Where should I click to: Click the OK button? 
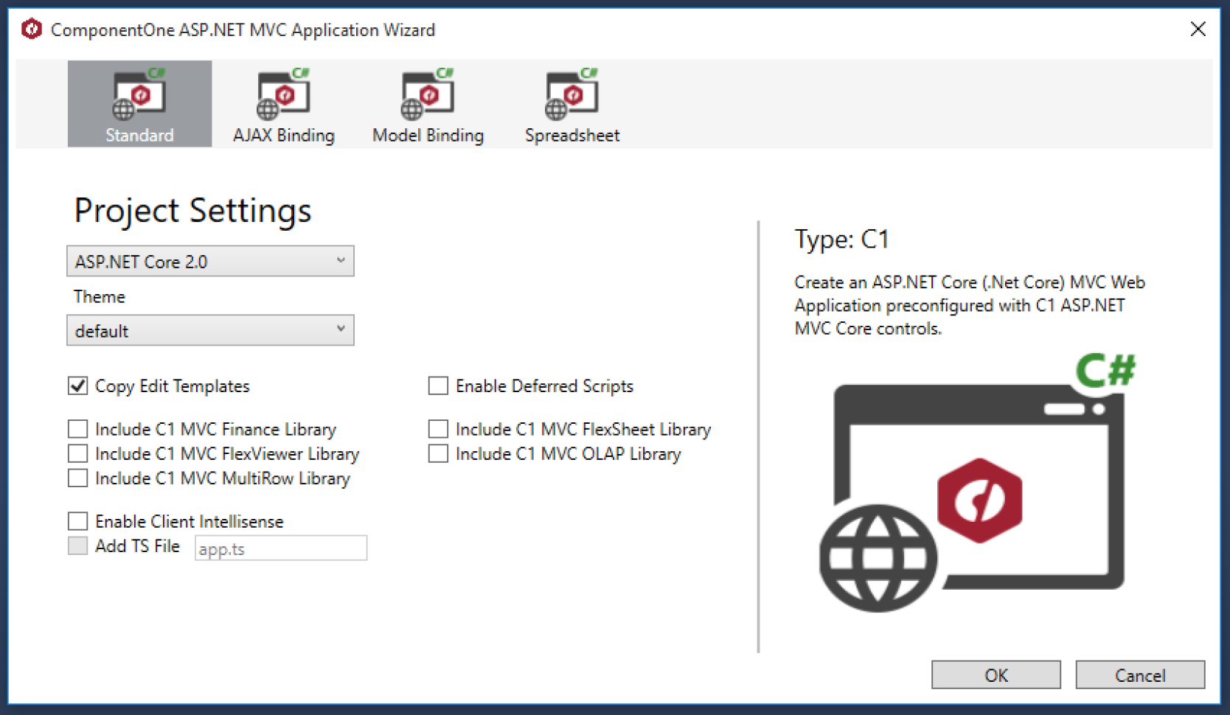[x=996, y=674]
